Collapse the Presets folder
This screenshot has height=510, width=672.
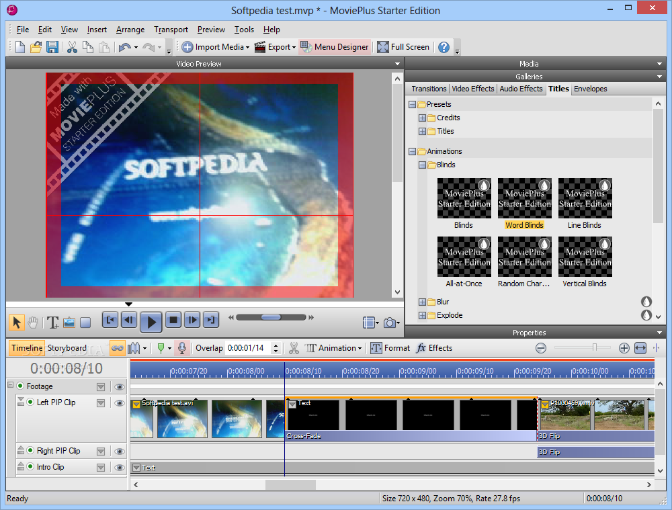point(413,104)
